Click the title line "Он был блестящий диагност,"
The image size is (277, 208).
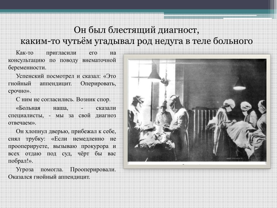[x=136, y=30]
